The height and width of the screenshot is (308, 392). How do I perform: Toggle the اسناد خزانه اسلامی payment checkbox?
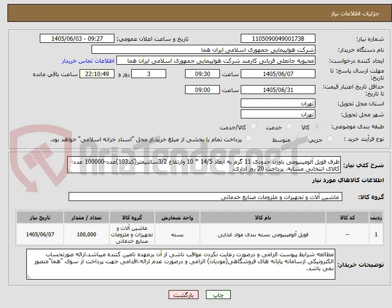(249, 138)
